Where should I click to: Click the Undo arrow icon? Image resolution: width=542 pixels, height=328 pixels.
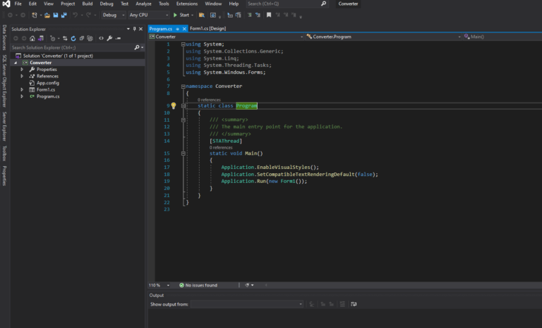coord(75,15)
